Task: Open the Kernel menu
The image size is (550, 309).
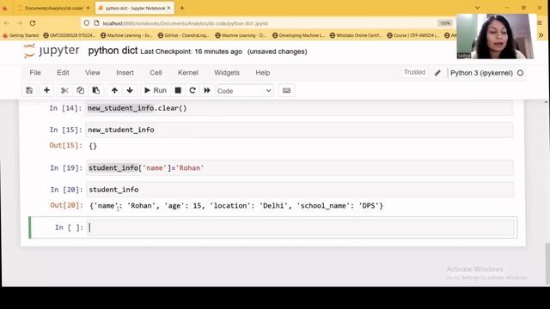Action: click(x=188, y=72)
